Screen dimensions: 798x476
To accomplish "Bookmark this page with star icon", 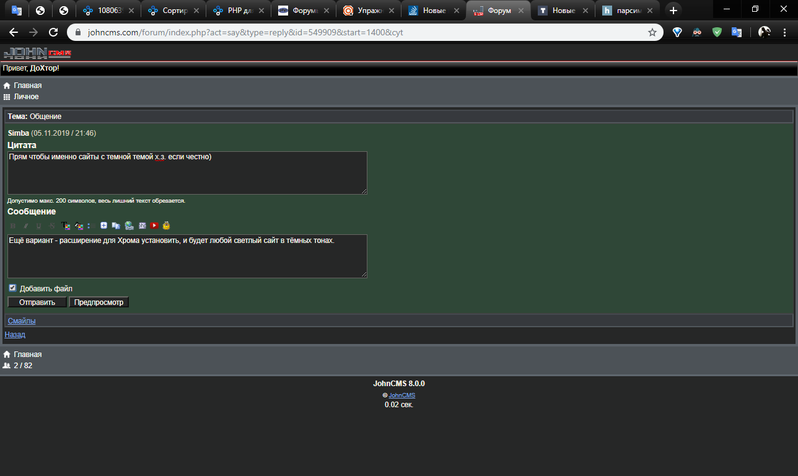I will coord(652,32).
